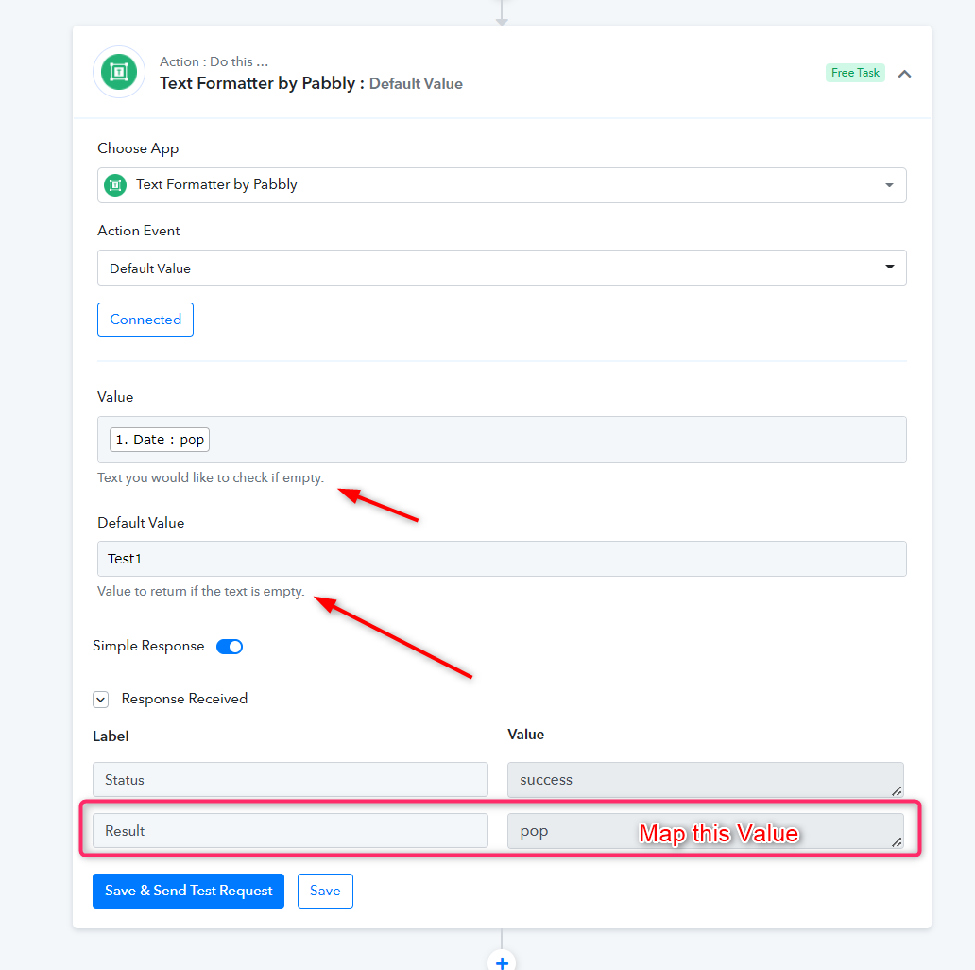This screenshot has width=975, height=970.
Task: Click the Status label field
Action: pos(290,780)
